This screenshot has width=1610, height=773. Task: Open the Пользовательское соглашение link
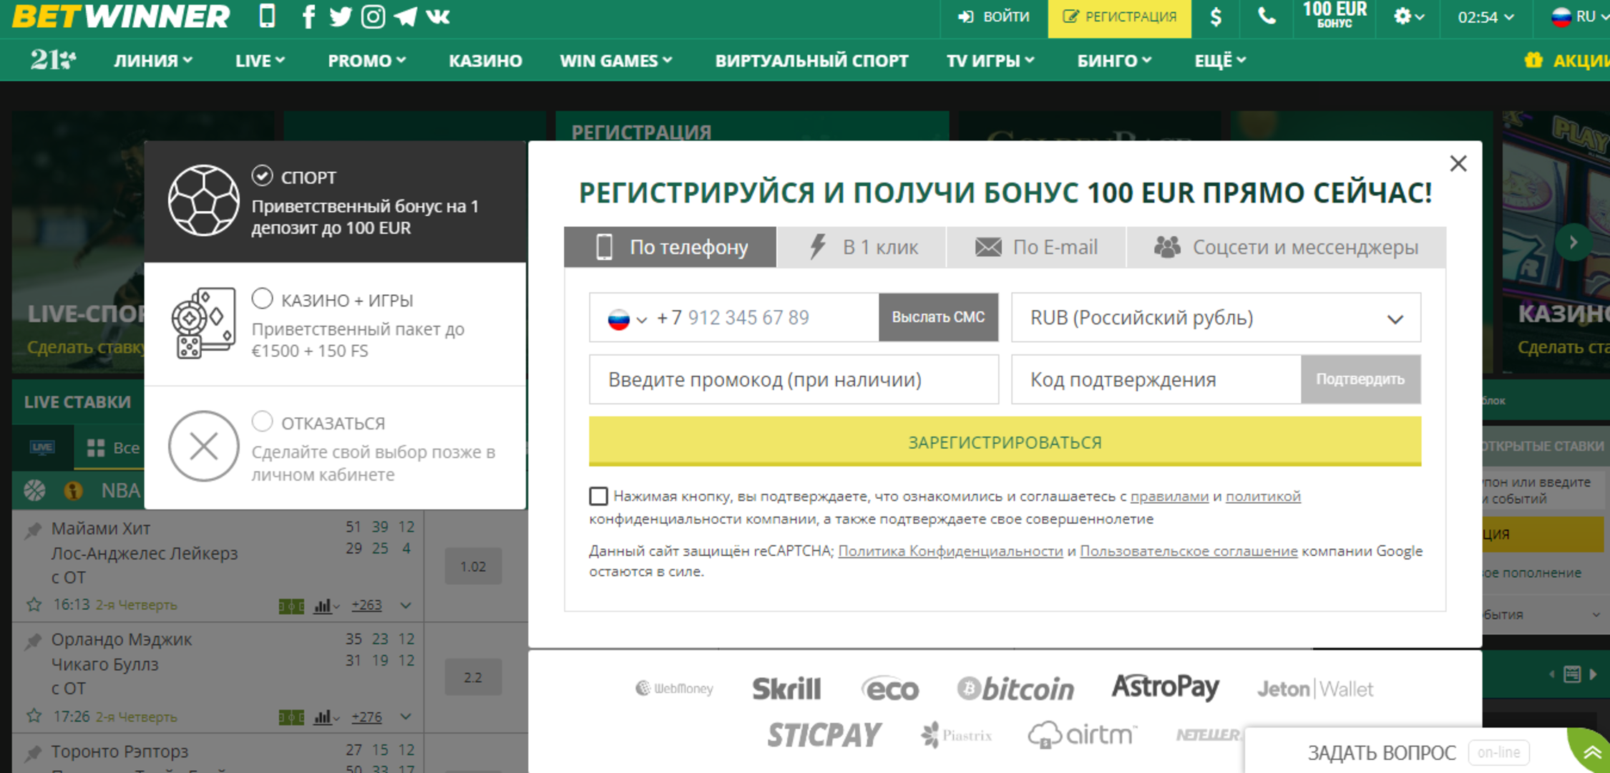click(1189, 551)
